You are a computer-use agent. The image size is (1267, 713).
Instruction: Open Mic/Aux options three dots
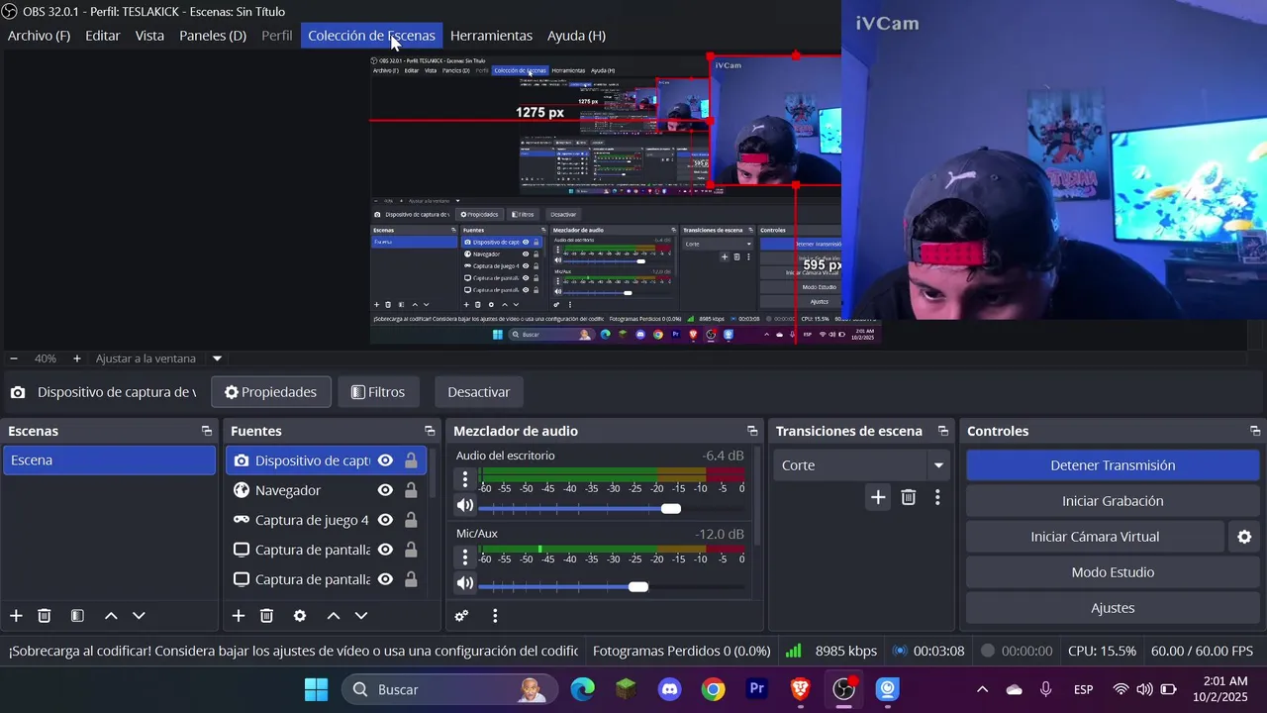[x=465, y=558]
